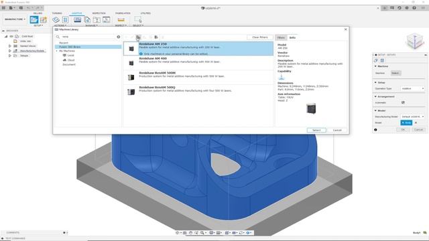Click the Save icon in quick access bar

click(21, 8)
